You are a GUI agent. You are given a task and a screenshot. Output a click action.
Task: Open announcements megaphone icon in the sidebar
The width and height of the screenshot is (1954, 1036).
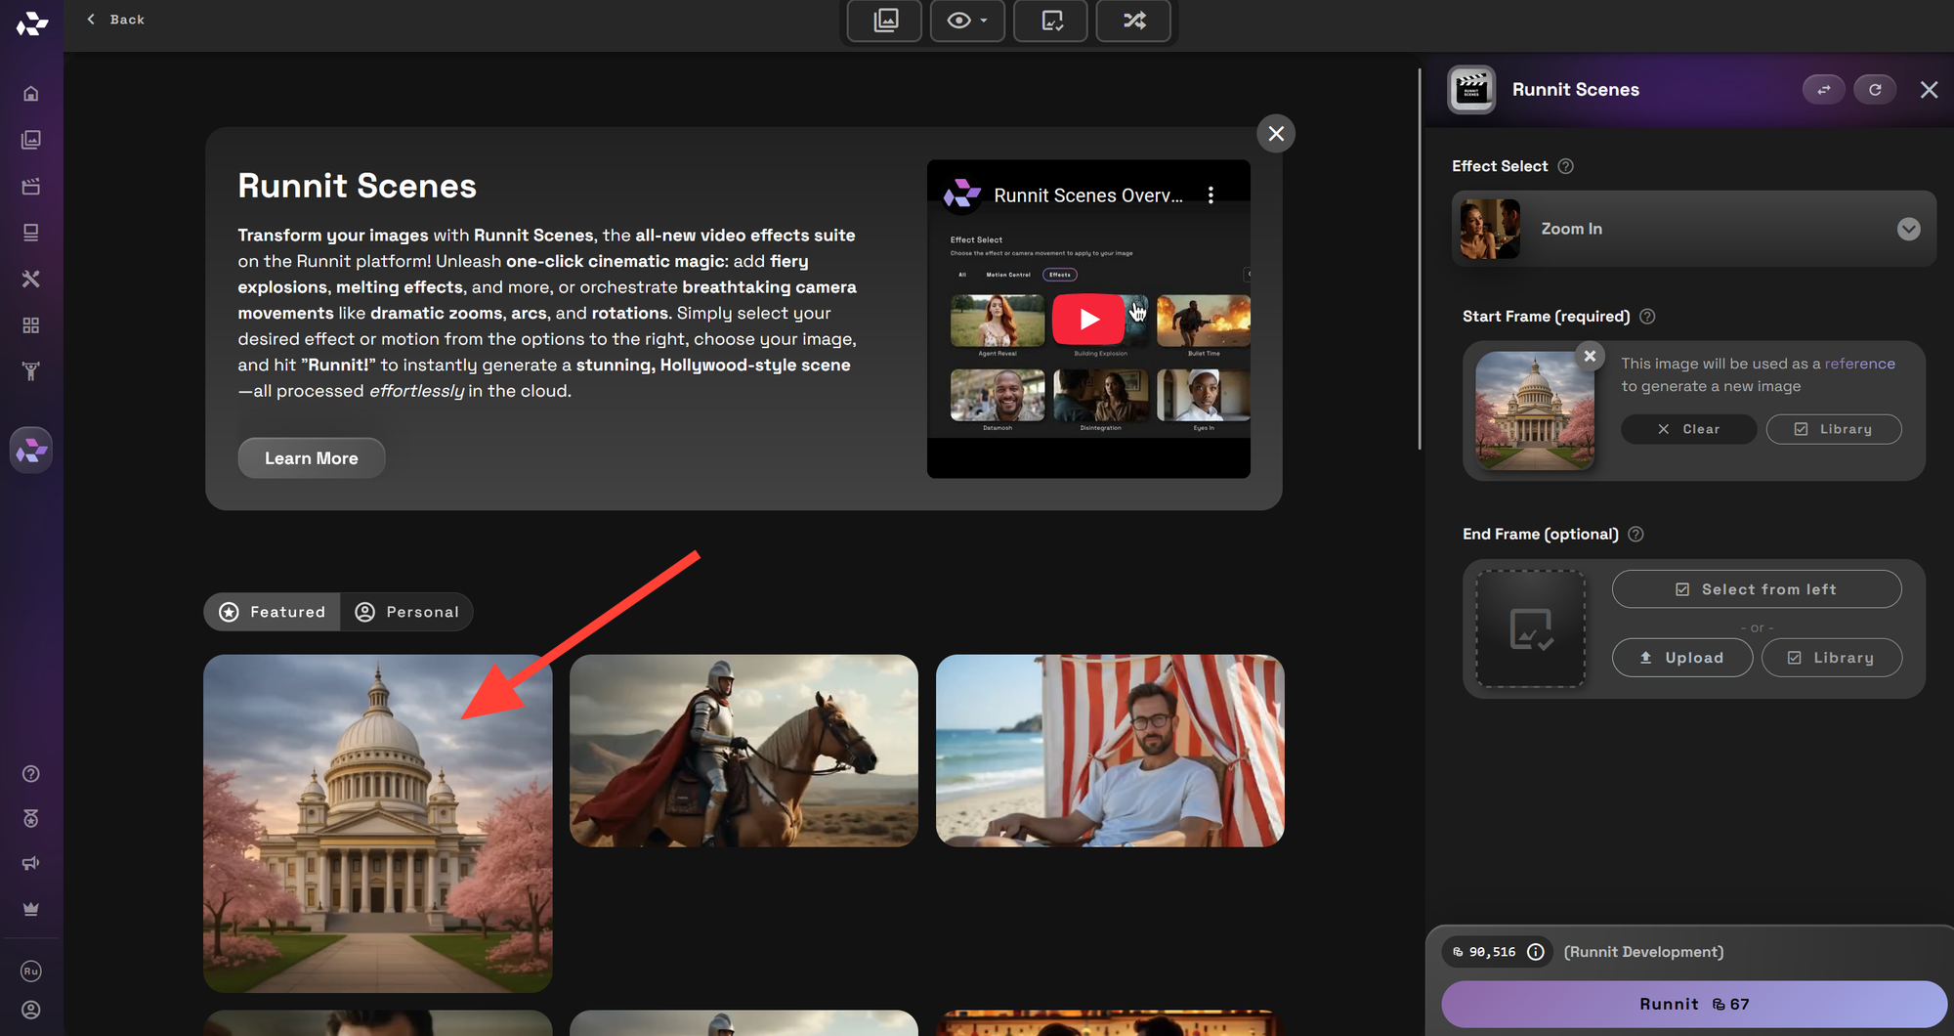31,864
